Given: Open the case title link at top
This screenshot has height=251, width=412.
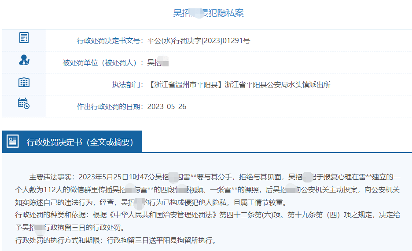Looking at the screenshot, I should coord(208,13).
